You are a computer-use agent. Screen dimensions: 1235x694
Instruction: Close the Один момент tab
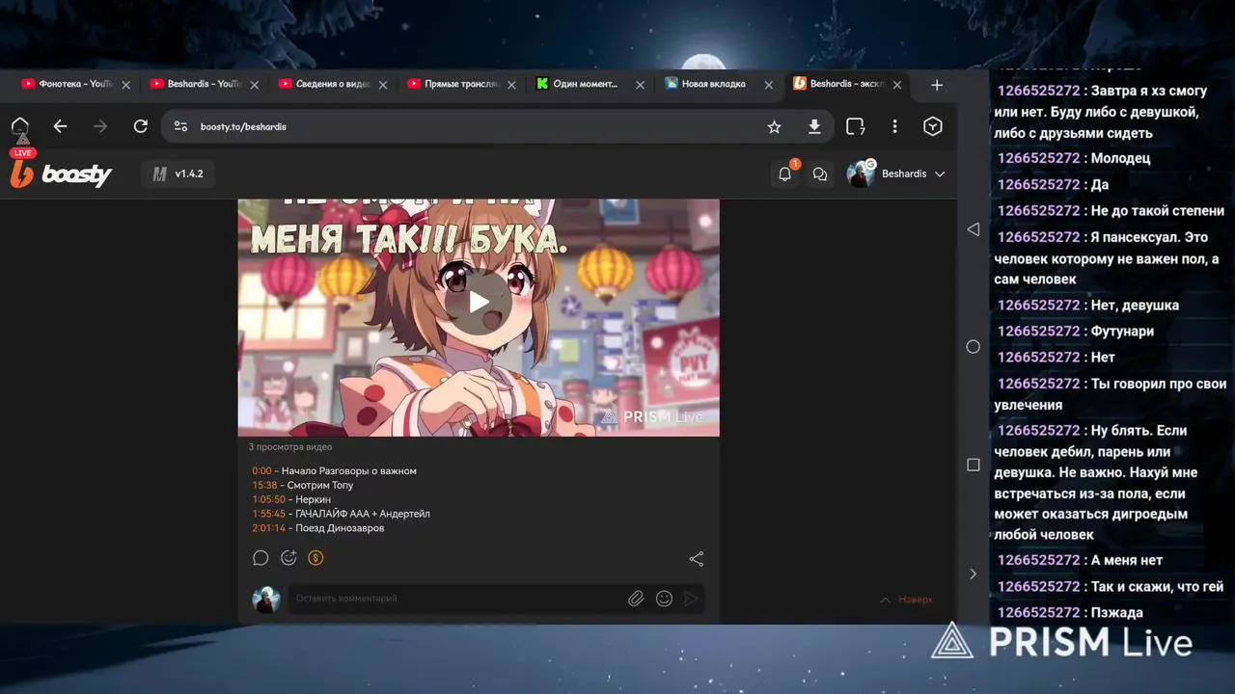(640, 85)
